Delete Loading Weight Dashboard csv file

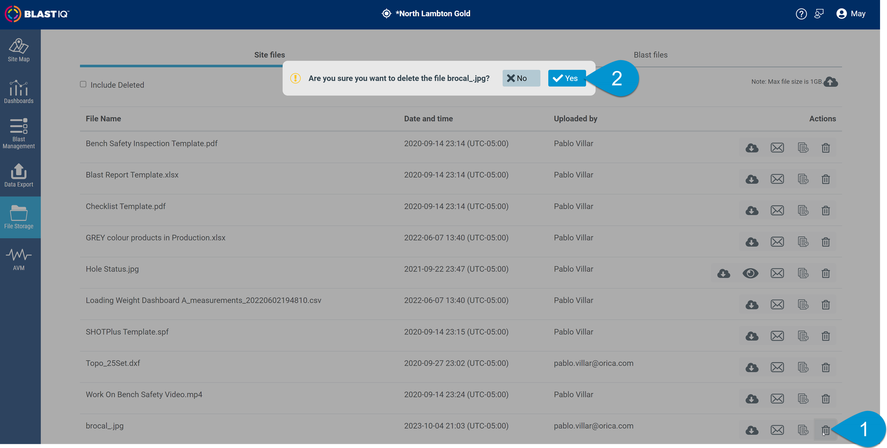point(825,305)
